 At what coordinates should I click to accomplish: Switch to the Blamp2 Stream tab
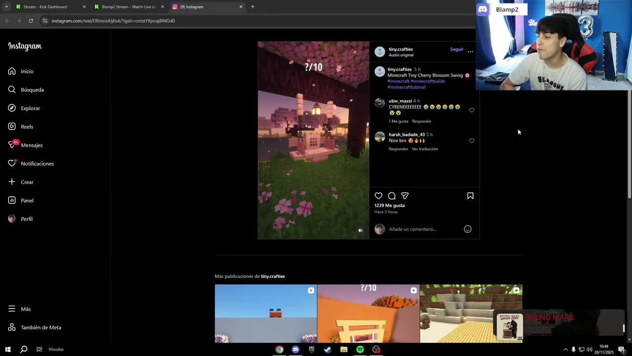click(128, 7)
